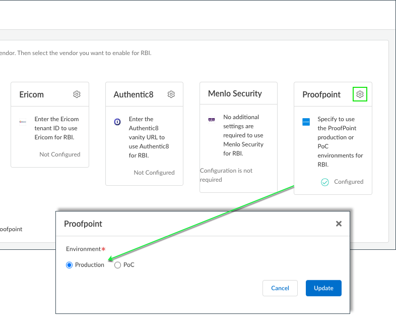Click the Update button
396x317 pixels.
click(x=323, y=288)
